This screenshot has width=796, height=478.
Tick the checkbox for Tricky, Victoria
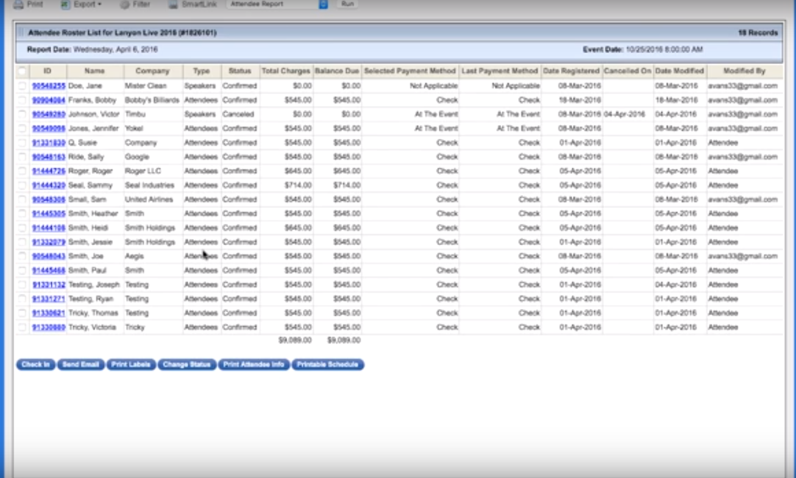coord(22,327)
